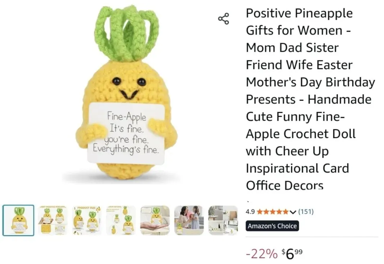Click the 4.9 rating number

(250, 212)
